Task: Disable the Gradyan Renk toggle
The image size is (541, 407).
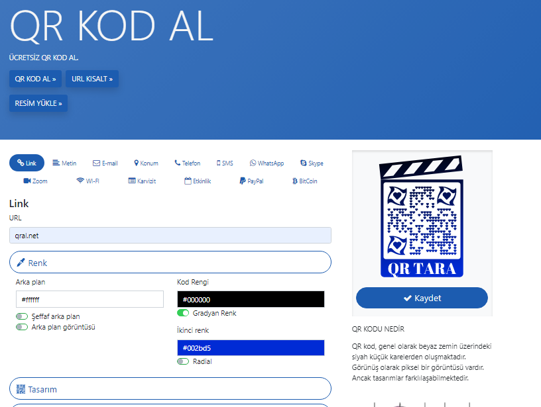Action: click(x=183, y=313)
